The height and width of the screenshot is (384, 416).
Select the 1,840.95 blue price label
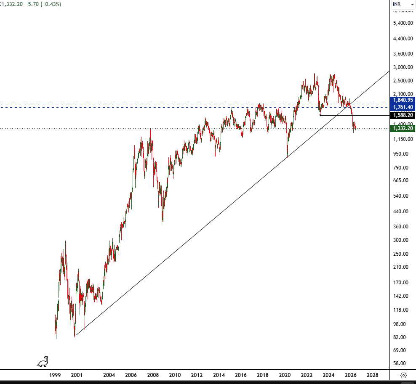[403, 100]
